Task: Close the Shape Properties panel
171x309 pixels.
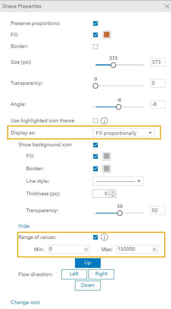Action: 167,6
